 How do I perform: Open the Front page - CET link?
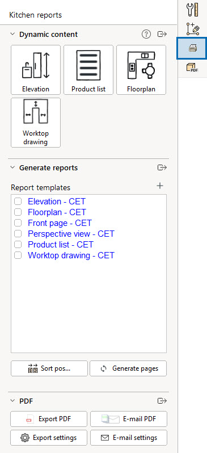point(60,223)
